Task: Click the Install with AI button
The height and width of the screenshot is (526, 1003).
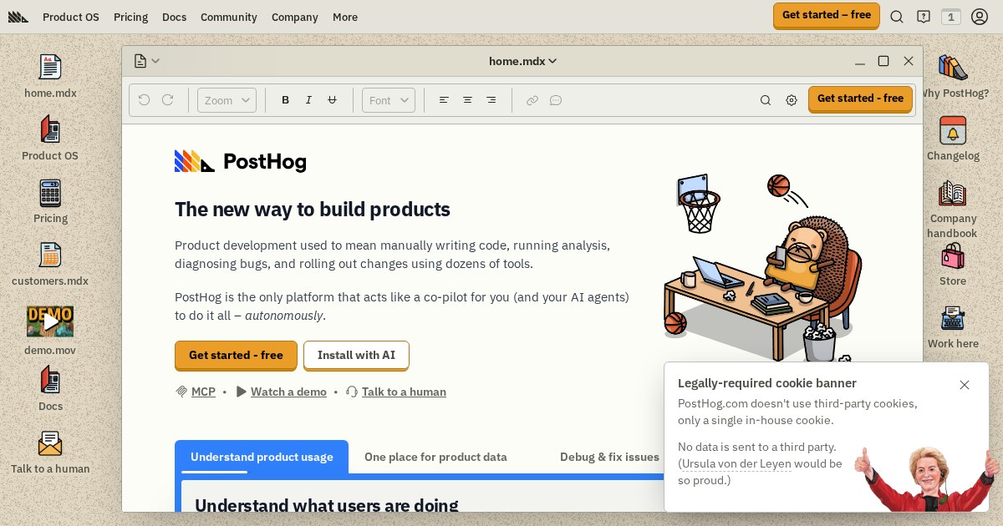Action: tap(356, 355)
